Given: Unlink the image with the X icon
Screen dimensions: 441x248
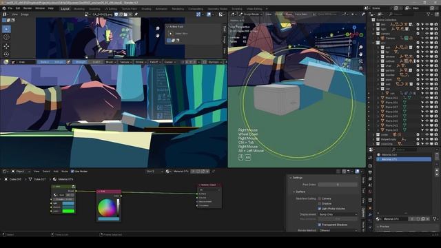Looking at the screenshot, I should pos(130,14).
